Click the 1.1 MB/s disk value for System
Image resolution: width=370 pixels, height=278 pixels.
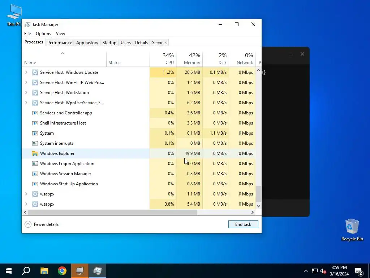coord(218,133)
